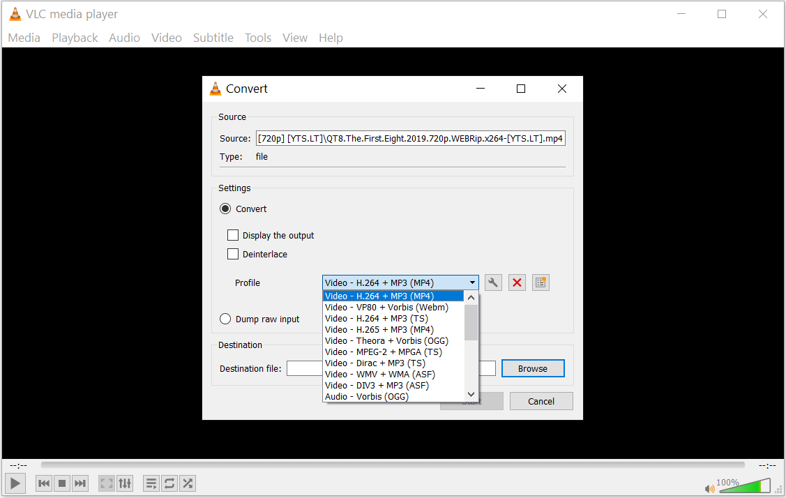
Task: Click profile list scroll up arrow
Action: tap(471, 297)
